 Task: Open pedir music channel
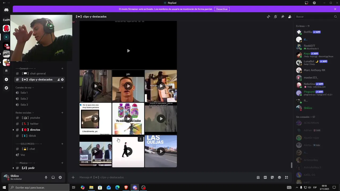pyautogui.click(x=40, y=168)
